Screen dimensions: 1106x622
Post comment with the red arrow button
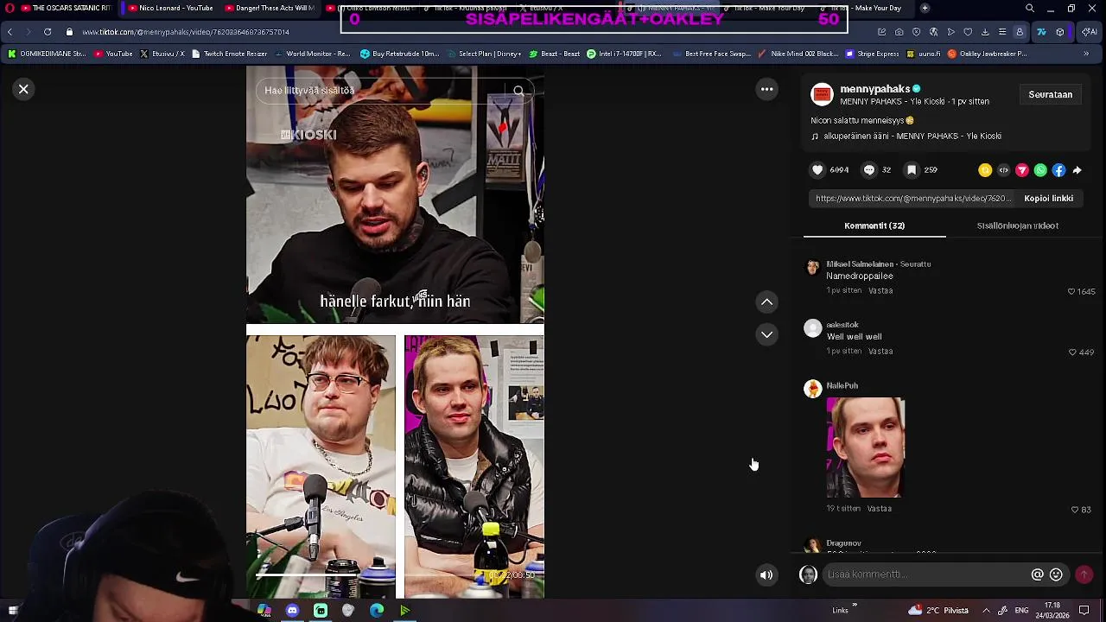[1084, 574]
